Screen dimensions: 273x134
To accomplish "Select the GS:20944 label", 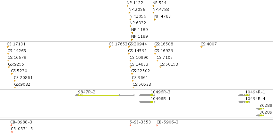I will [137, 44].
